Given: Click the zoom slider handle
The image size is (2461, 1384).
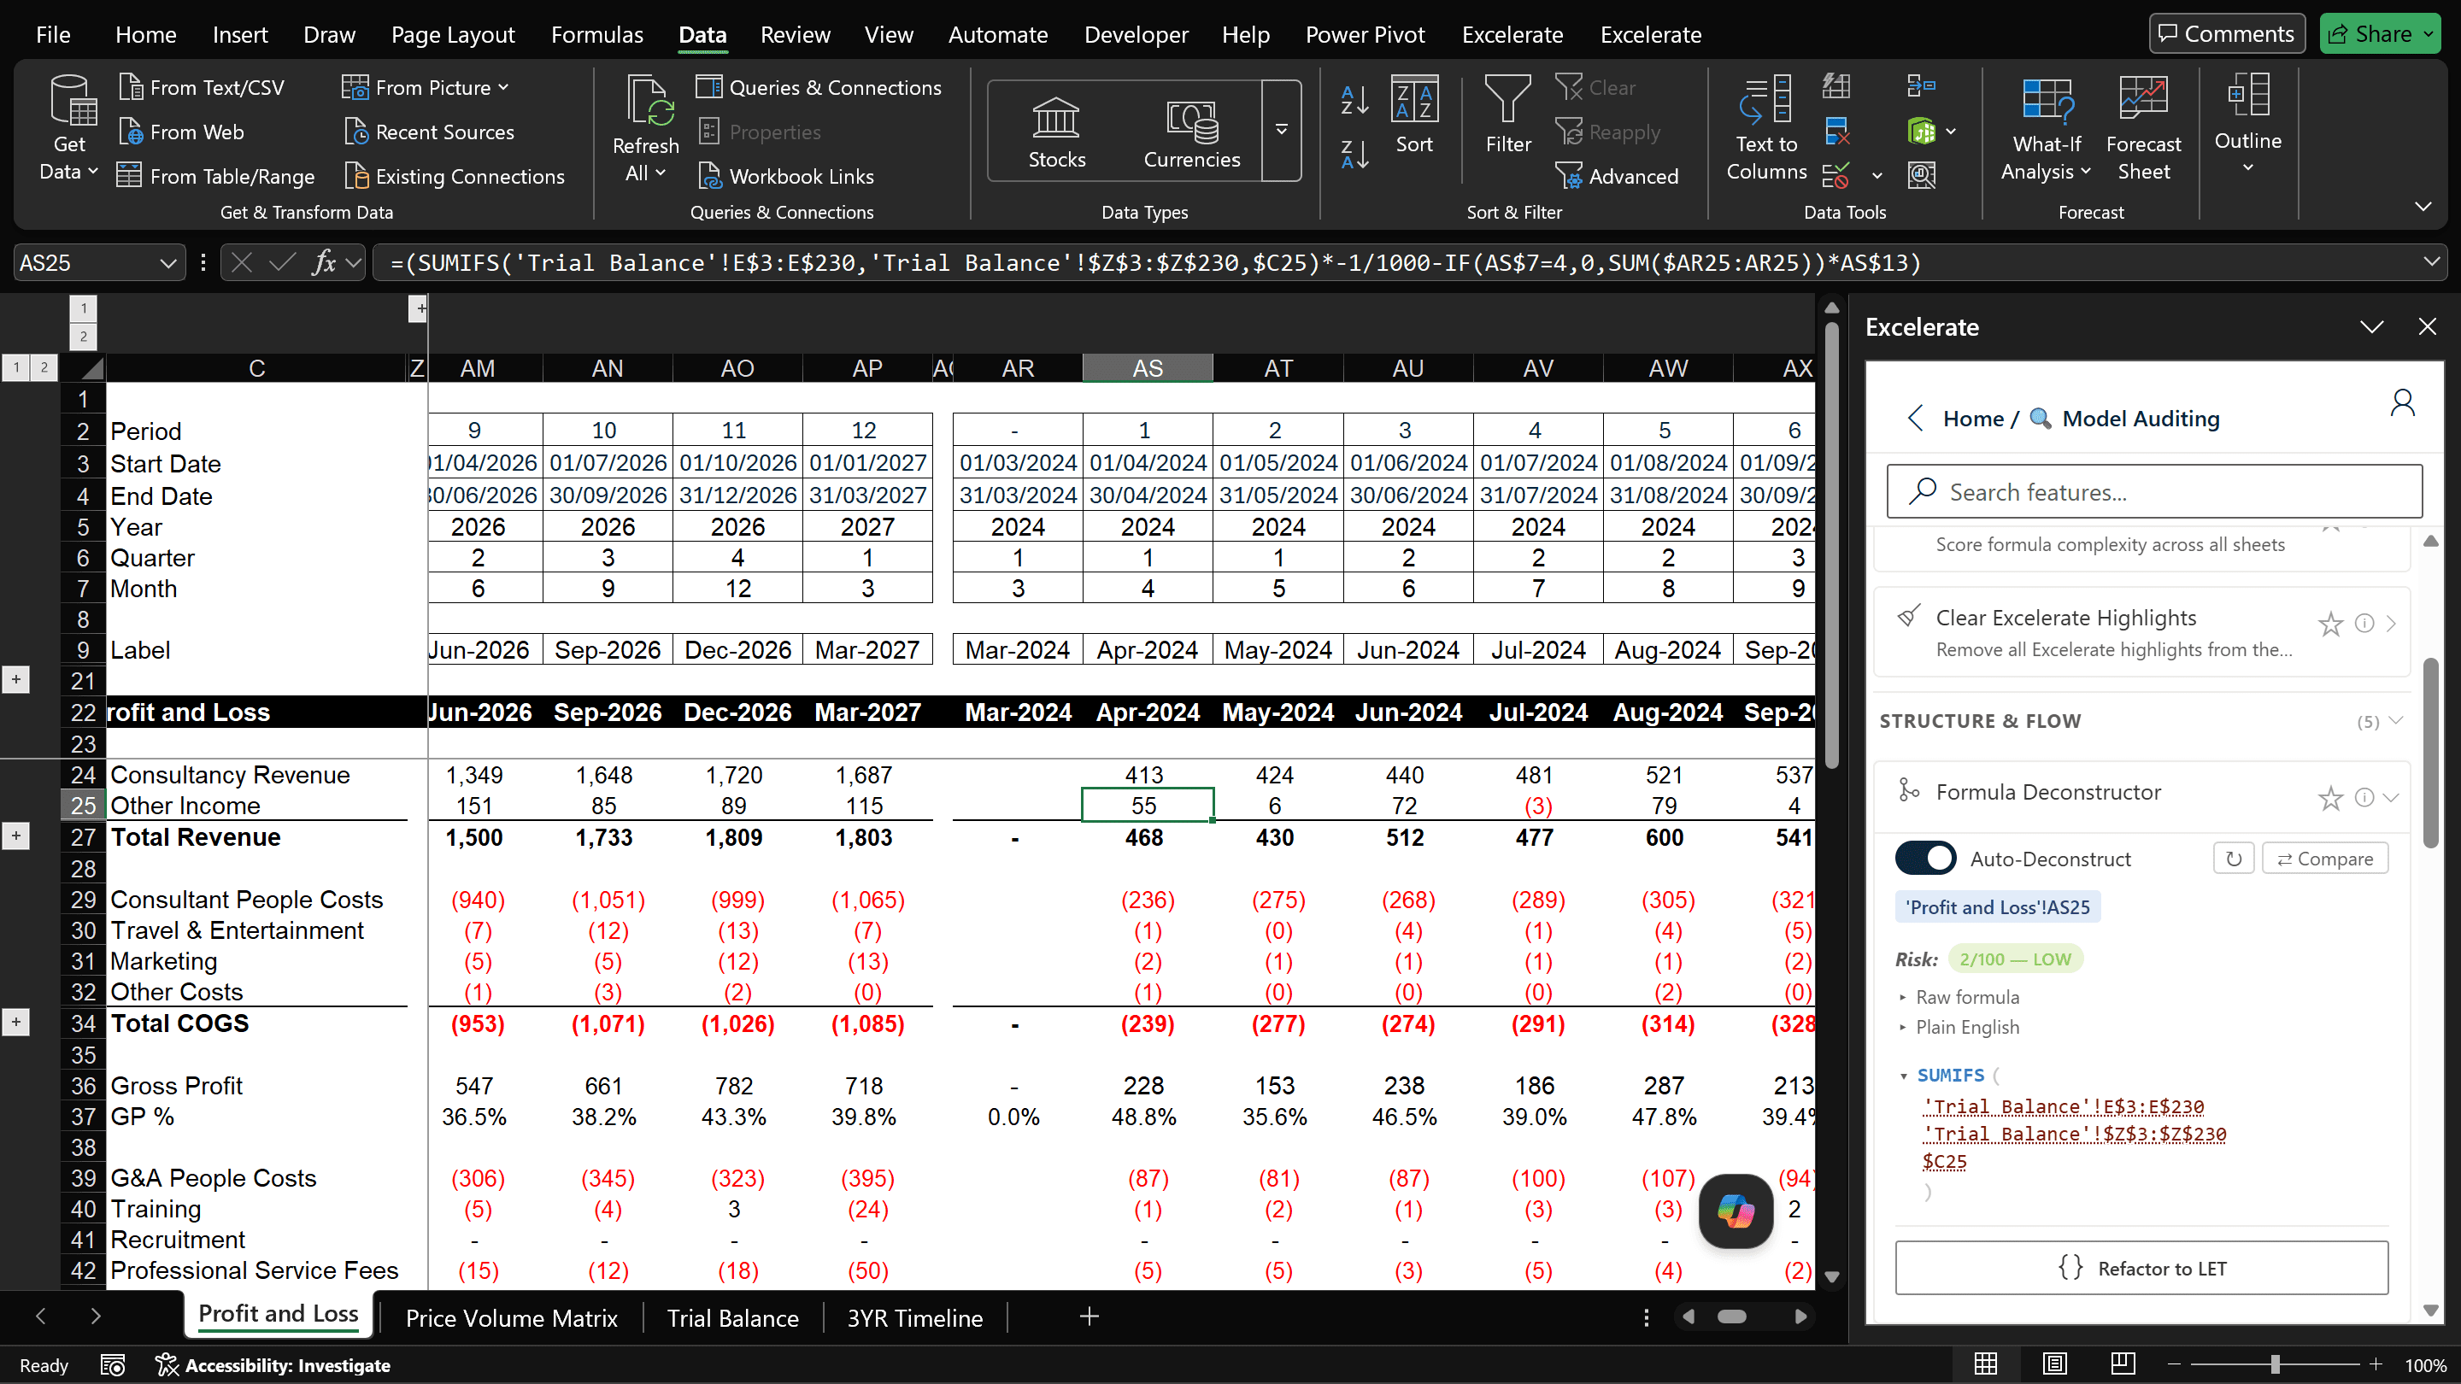Looking at the screenshot, I should (x=2276, y=1364).
